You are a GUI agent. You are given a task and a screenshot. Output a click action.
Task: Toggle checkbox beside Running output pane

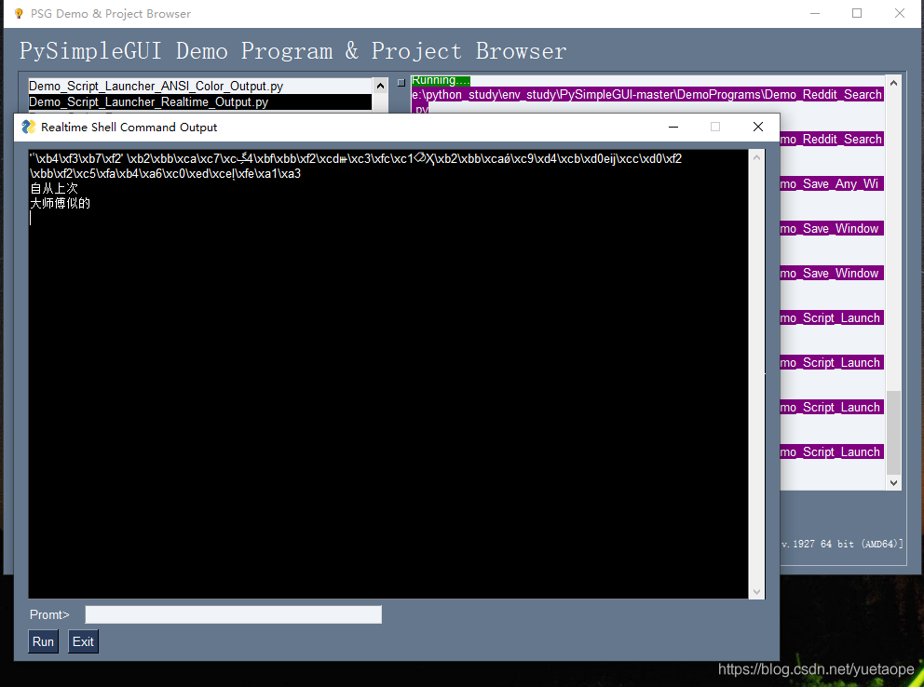point(401,83)
